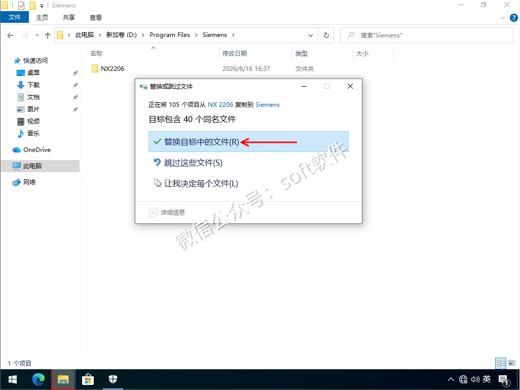This screenshot has width=520, height=390.
Task: Open the recent locations dropdown arrow
Action: (37, 35)
